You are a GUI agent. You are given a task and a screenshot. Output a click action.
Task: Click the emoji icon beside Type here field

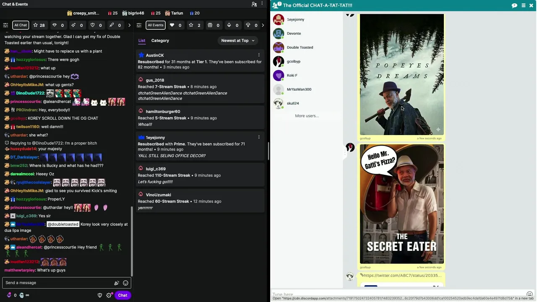(529, 294)
